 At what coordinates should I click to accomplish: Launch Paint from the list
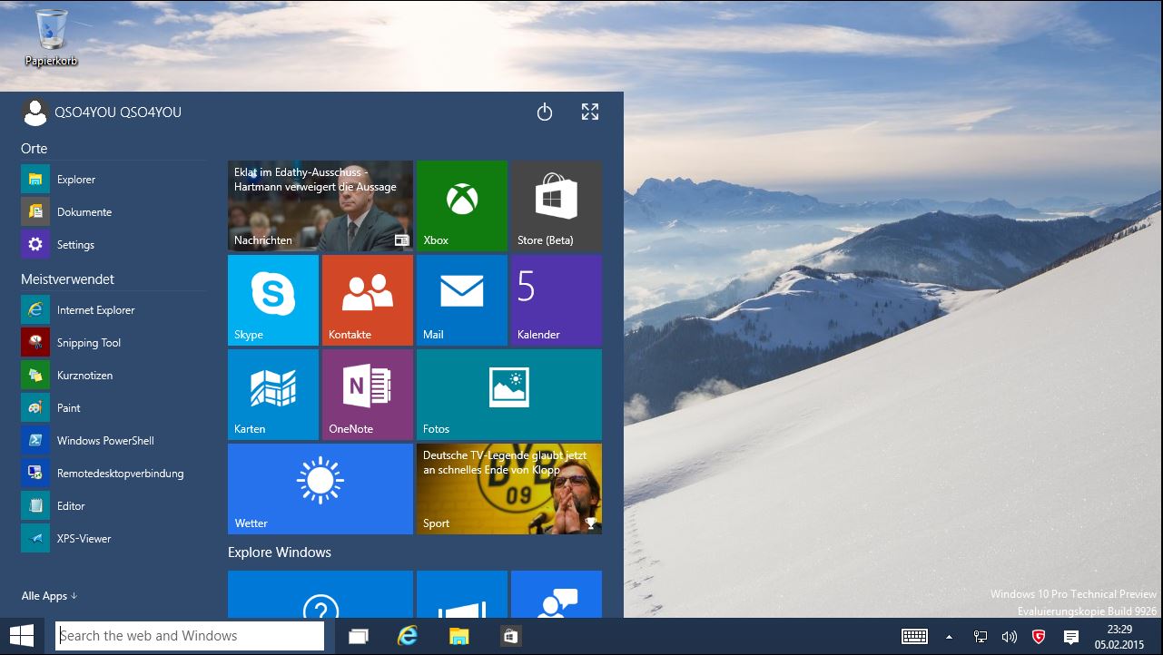coord(113,408)
